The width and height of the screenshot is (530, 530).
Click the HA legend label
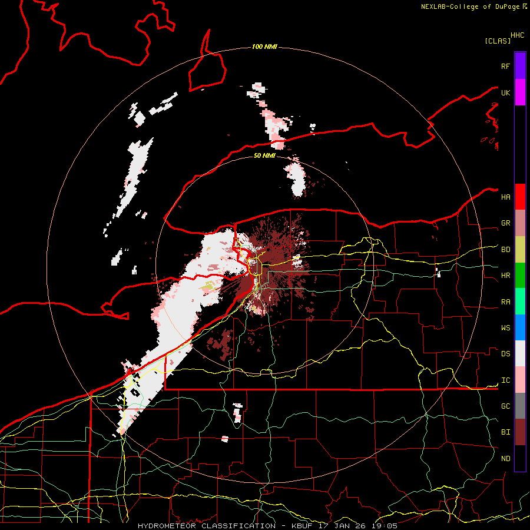pos(505,197)
